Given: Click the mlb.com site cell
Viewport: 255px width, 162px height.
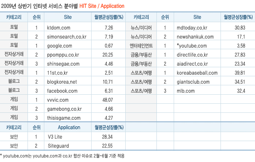Looking at the screenshot, I should click(186, 91).
